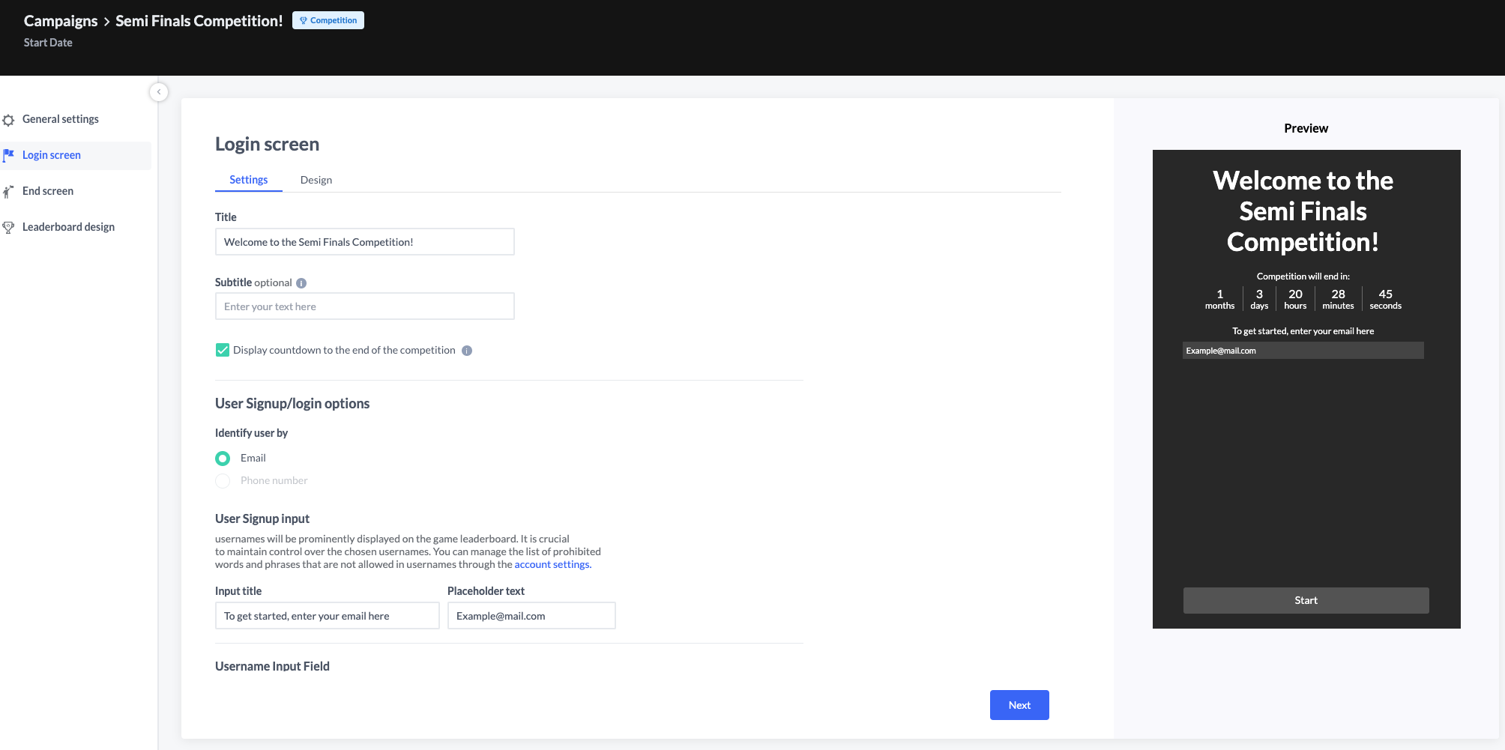
Task: Open the Settings tab
Action: tap(248, 180)
